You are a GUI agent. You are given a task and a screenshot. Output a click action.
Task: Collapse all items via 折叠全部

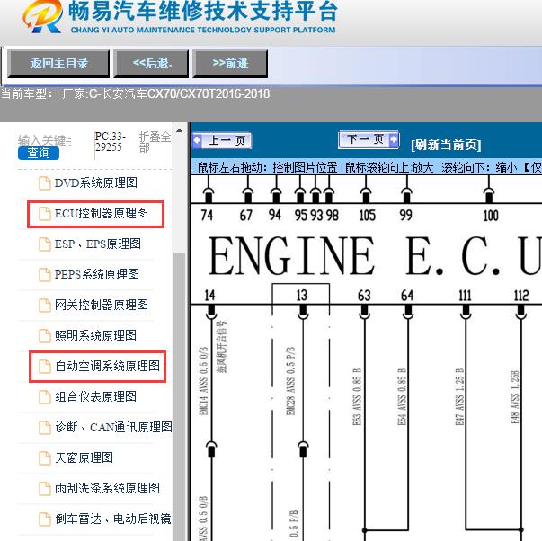(x=155, y=142)
